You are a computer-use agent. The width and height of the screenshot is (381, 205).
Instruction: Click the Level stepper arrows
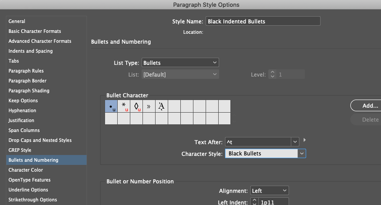tap(272, 74)
